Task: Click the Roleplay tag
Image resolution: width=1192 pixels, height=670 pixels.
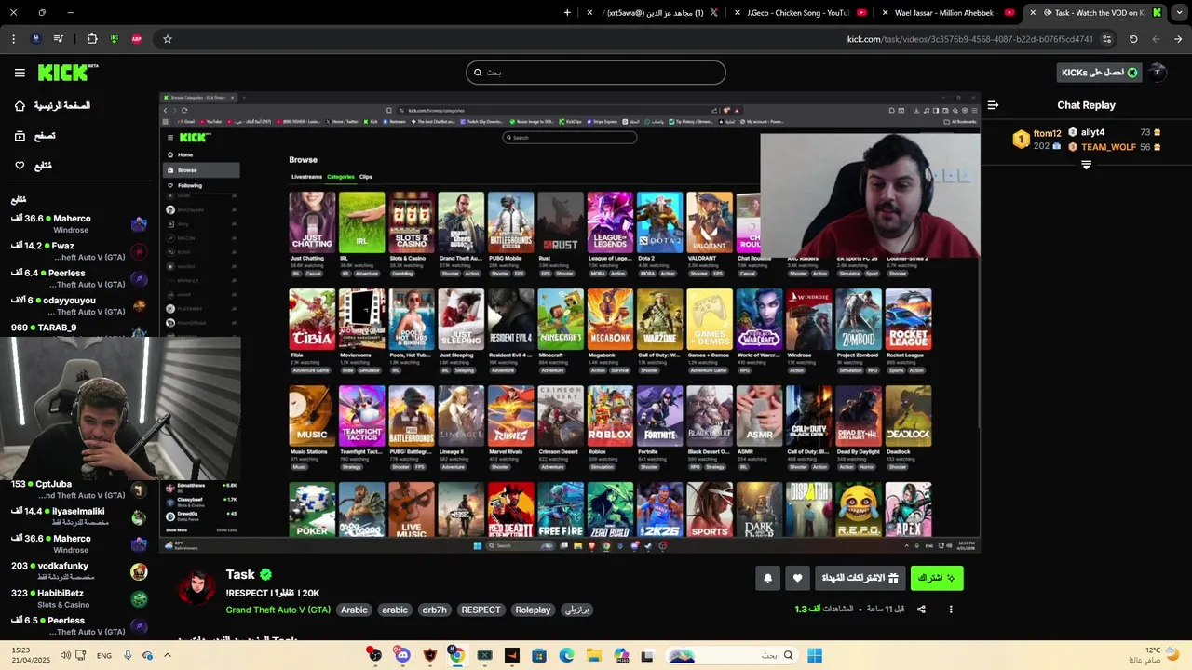Action: pos(533,610)
